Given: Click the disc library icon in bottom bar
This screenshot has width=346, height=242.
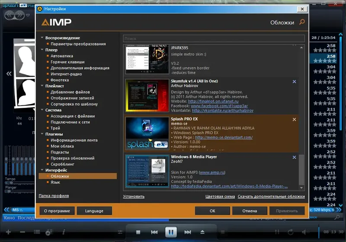Looking at the screenshot, I should pyautogui.click(x=49, y=232).
